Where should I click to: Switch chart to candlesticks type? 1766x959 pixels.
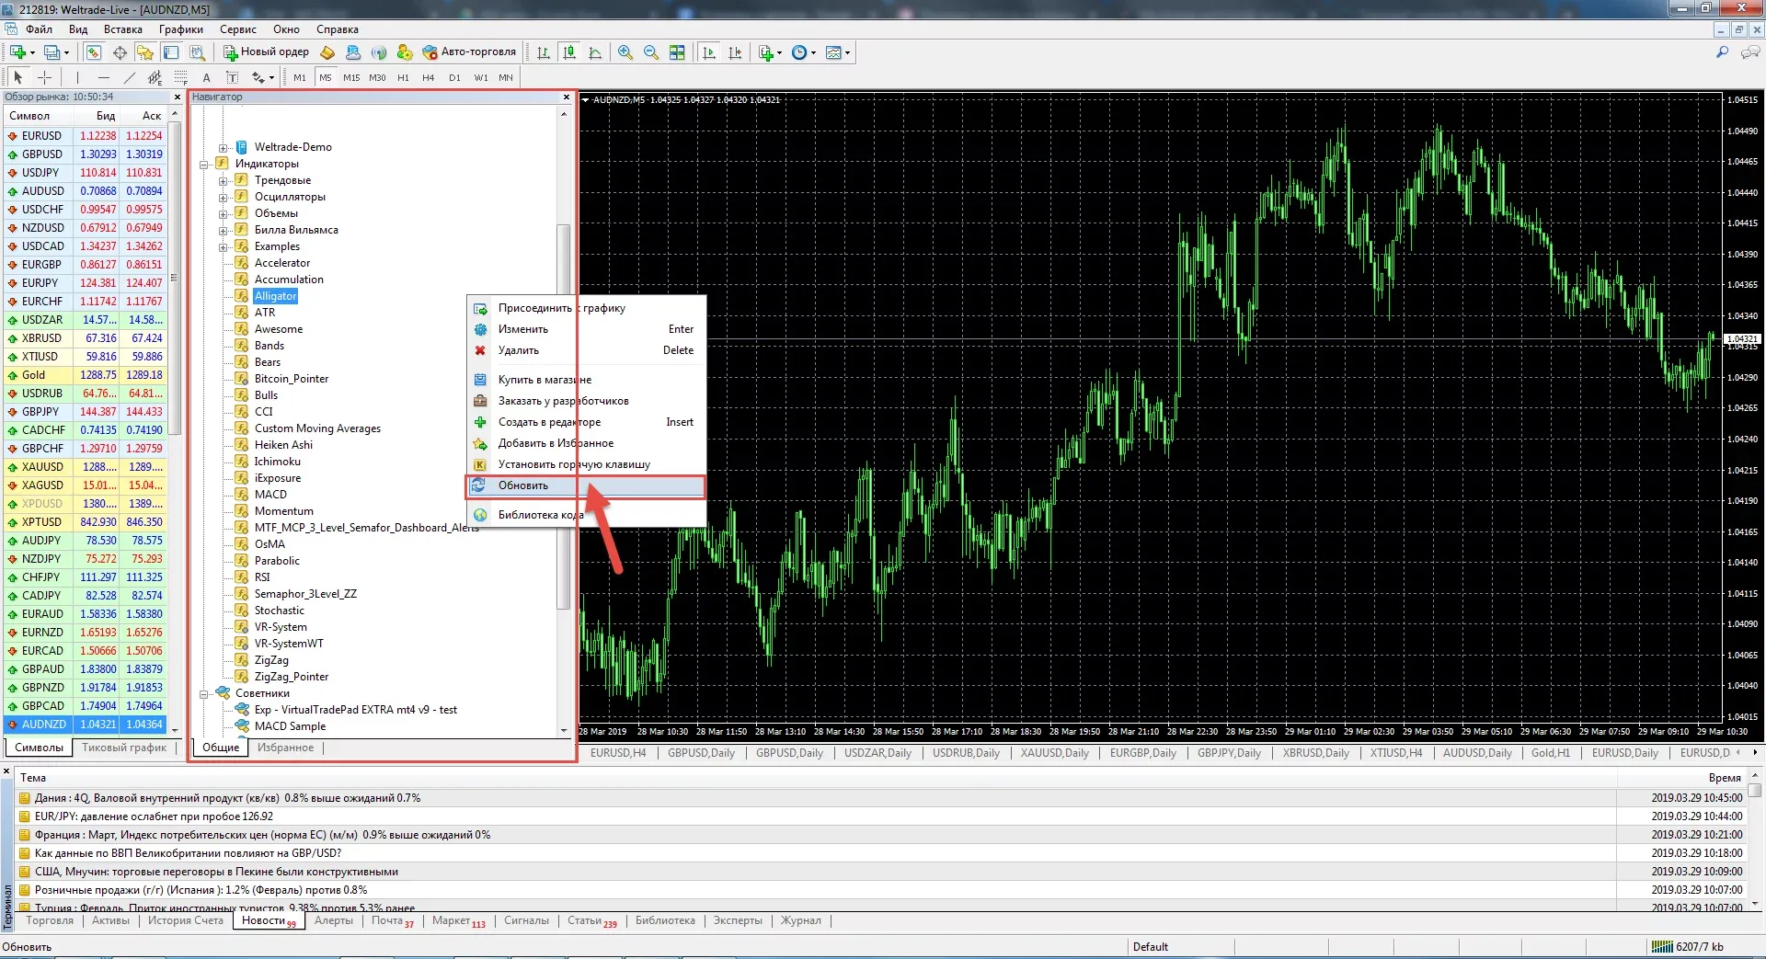click(x=569, y=52)
